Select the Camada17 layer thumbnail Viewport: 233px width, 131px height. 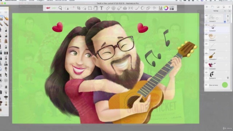(212, 36)
